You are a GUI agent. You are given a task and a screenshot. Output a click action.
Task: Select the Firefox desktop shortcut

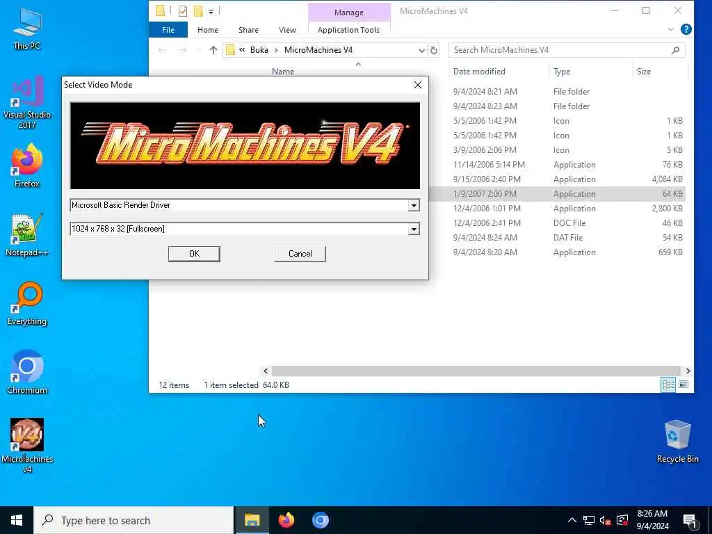pos(27,165)
